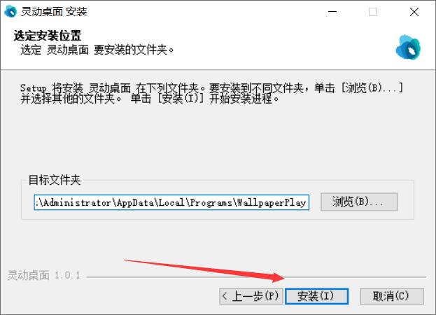Cancel setup with the 取消(C) button
The height and width of the screenshot is (315, 436).
point(392,296)
